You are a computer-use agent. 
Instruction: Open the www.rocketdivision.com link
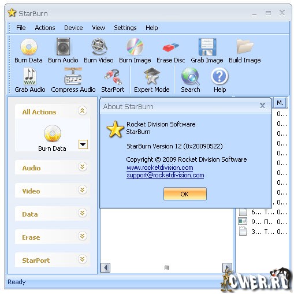coord(160,168)
